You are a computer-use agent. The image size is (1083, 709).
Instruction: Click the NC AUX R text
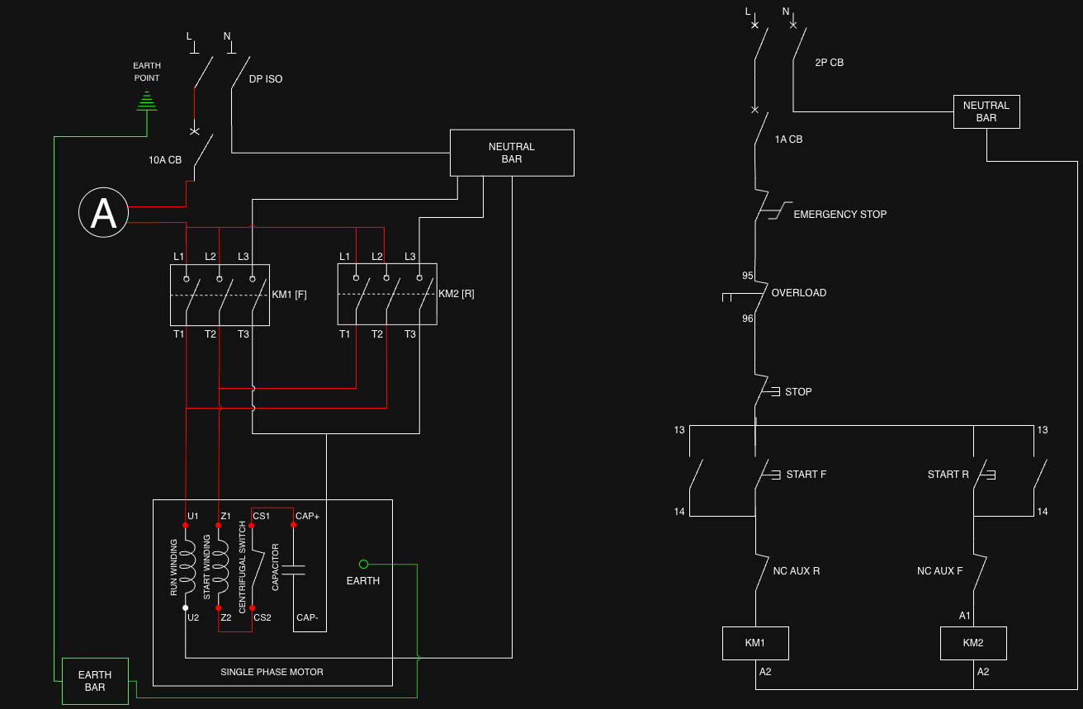coord(797,571)
